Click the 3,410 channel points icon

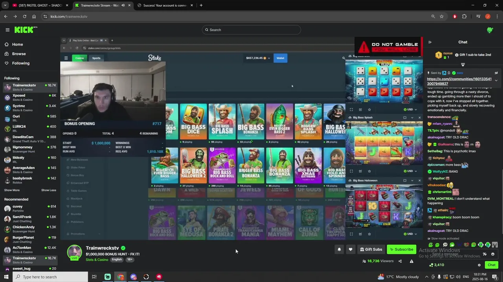pos(431,265)
